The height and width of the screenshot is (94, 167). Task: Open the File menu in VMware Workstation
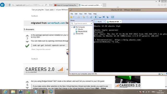pyautogui.click(x=72, y=14)
